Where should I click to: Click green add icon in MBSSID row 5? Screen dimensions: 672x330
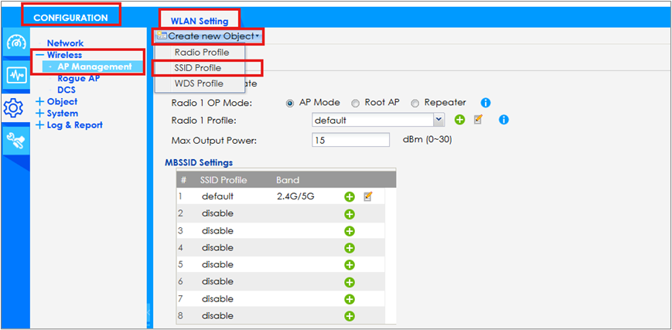click(x=350, y=265)
